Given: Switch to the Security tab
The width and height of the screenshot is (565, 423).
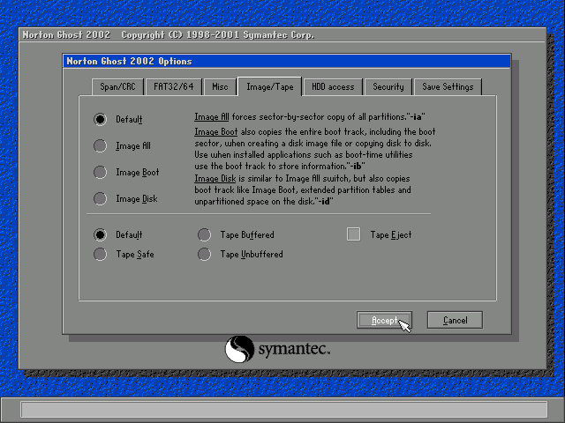Looking at the screenshot, I should click(x=388, y=86).
